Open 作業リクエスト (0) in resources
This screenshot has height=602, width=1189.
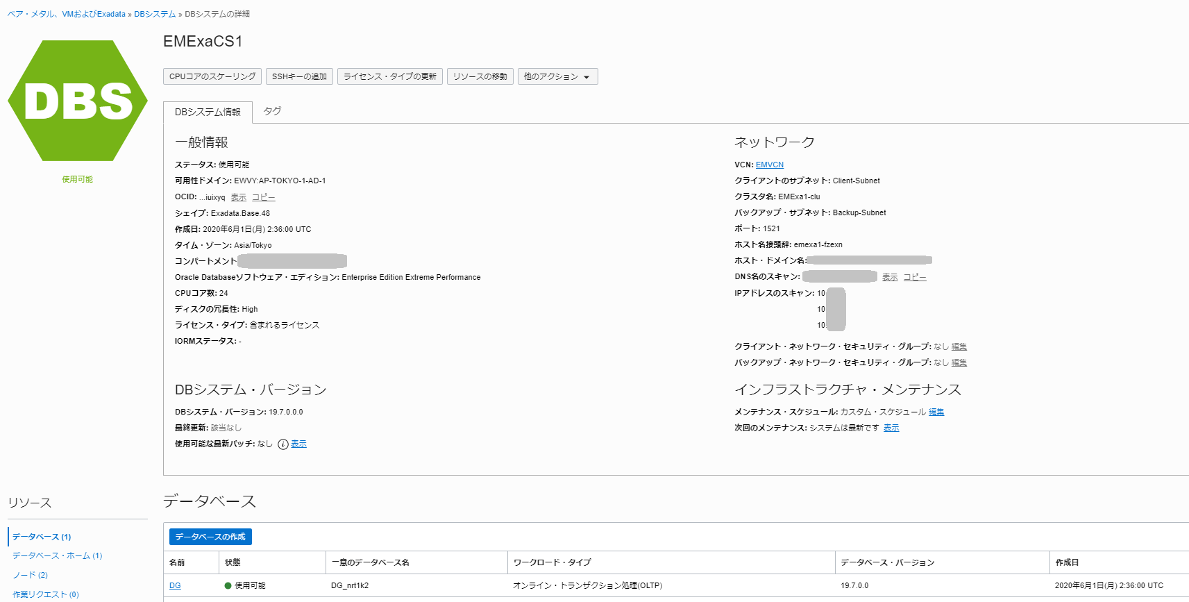(46, 594)
